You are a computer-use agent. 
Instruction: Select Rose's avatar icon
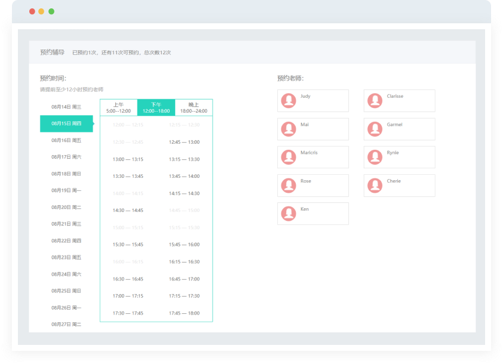(289, 186)
